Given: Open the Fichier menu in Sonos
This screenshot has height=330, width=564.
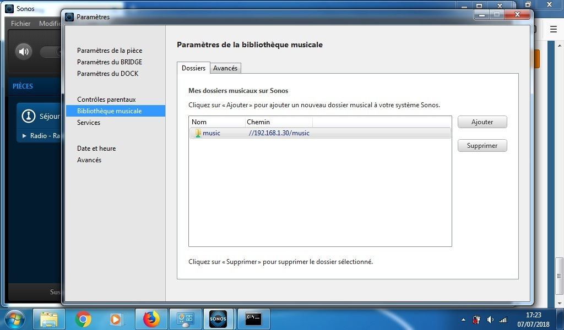Looking at the screenshot, I should point(20,23).
